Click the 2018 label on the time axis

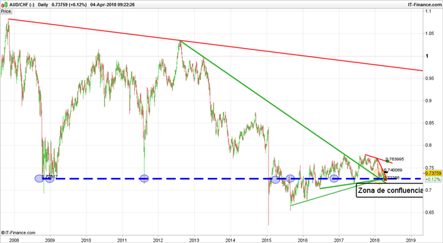(x=375, y=240)
